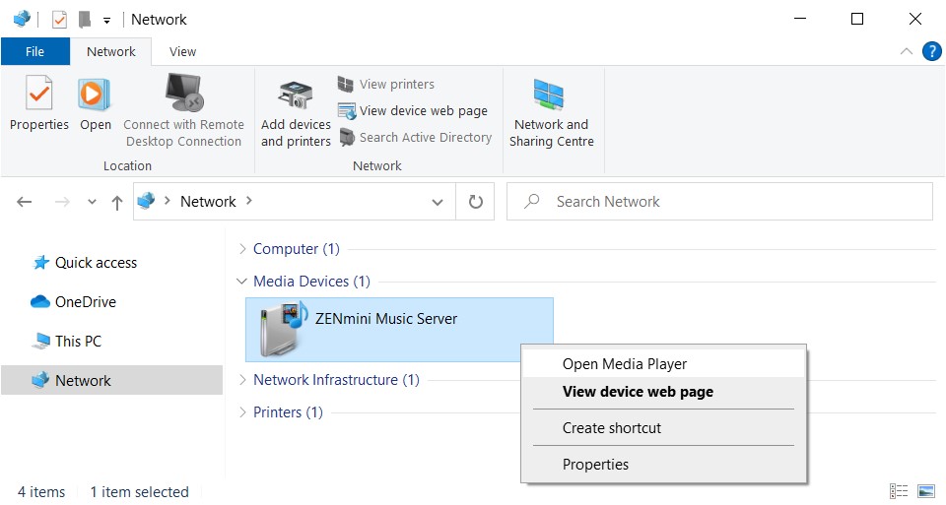The height and width of the screenshot is (505, 946).
Task: Click the Printers (1) group label
Action: pyautogui.click(x=288, y=412)
